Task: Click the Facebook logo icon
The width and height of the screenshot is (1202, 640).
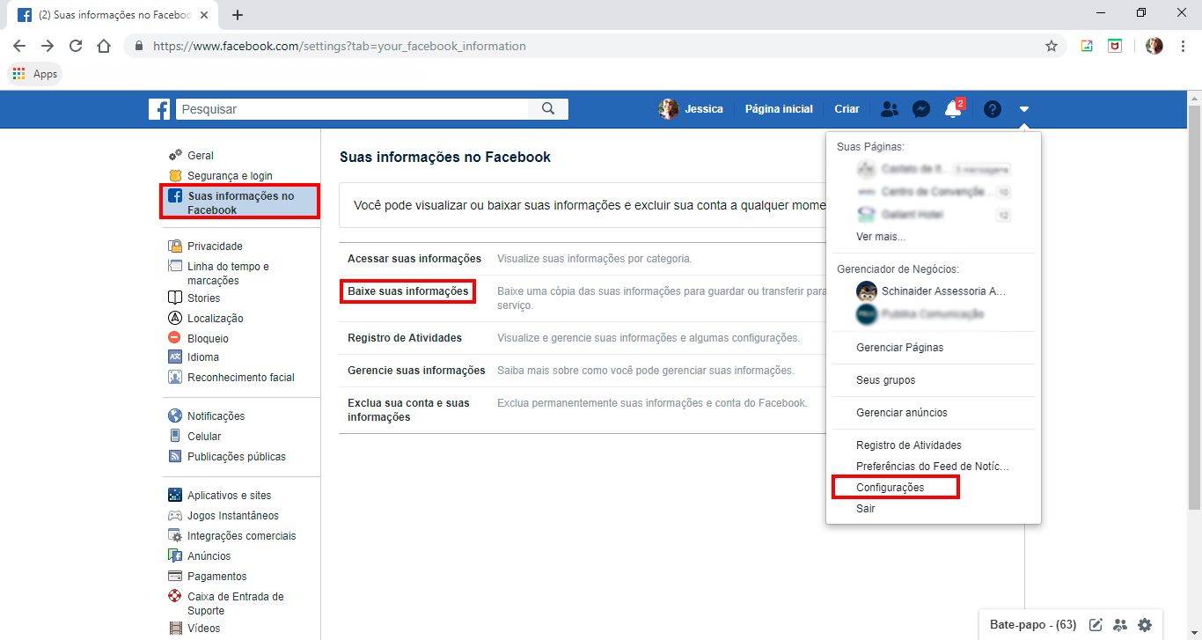Action: click(x=159, y=109)
